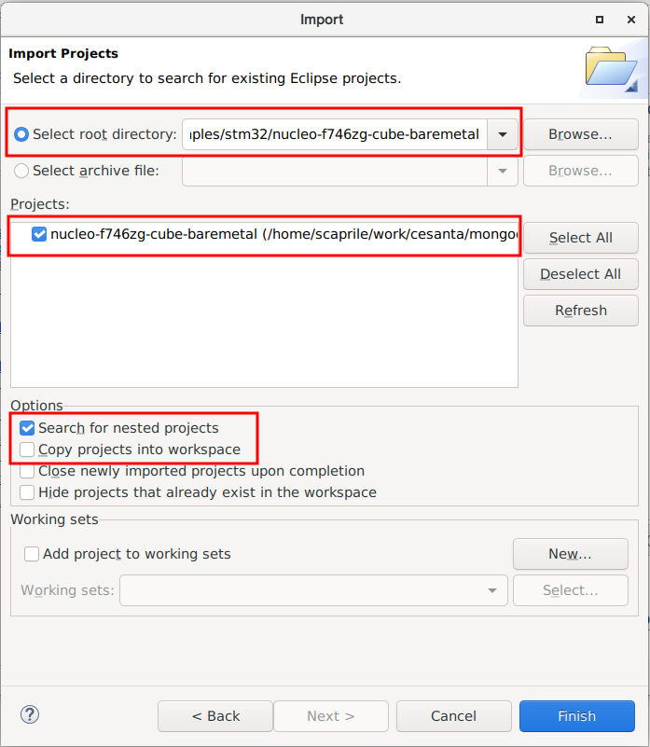Uncheck the nucleo-f746zg-cube-baremetal project checkbox
The width and height of the screenshot is (650, 747).
39,234
